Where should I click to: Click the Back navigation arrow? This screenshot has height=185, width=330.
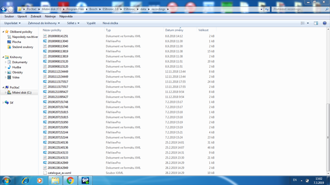coord(3,9)
